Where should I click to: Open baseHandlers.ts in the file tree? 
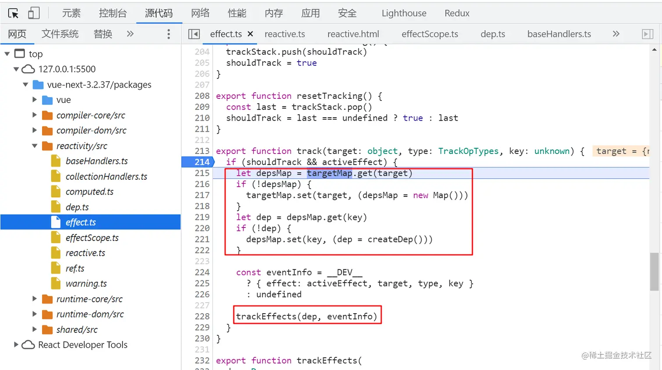(96, 161)
